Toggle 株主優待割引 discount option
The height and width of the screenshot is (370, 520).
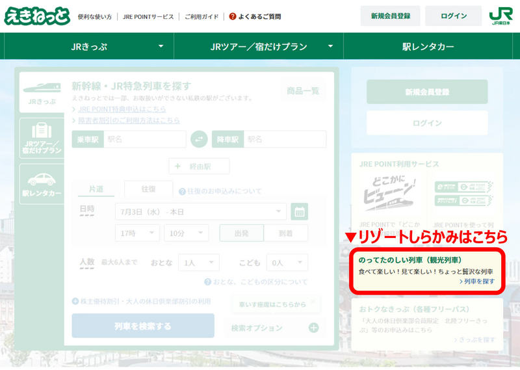(75, 302)
